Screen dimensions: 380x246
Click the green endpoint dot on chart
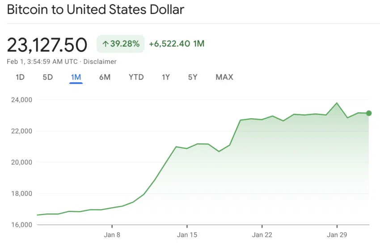coord(369,113)
